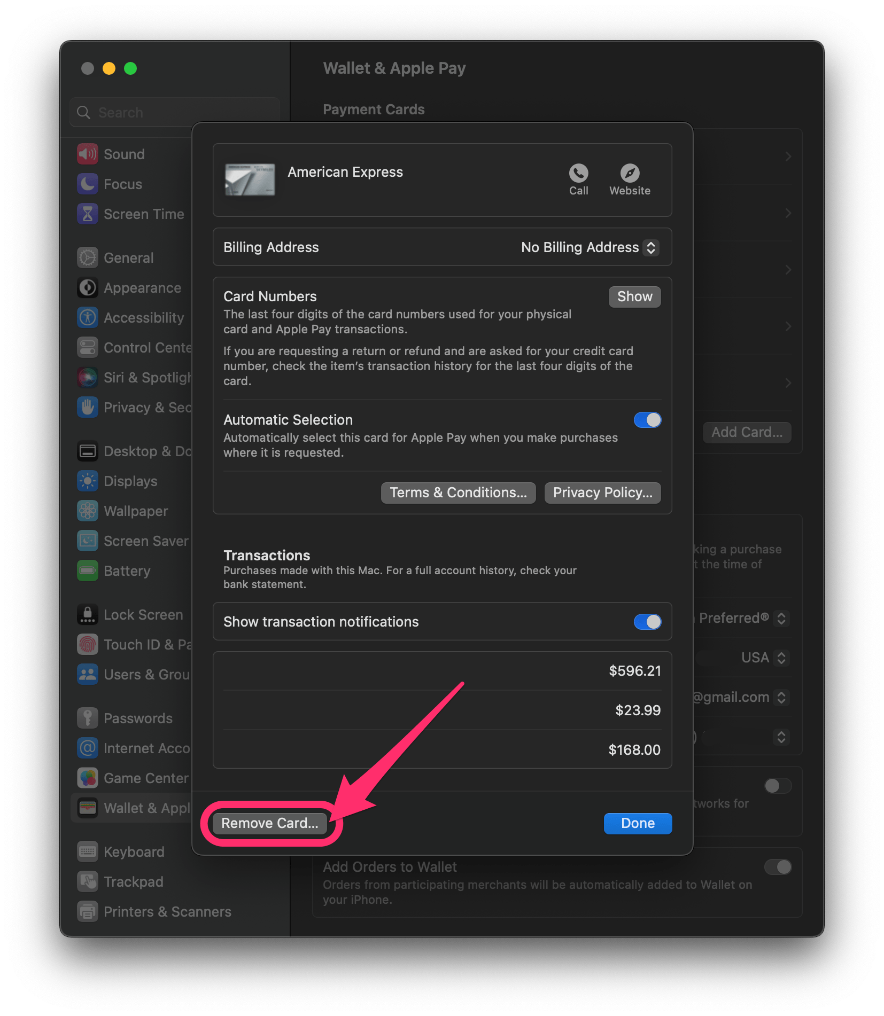Screen dimensions: 884x1016
Task: Select the Battery icon
Action: pos(88,570)
